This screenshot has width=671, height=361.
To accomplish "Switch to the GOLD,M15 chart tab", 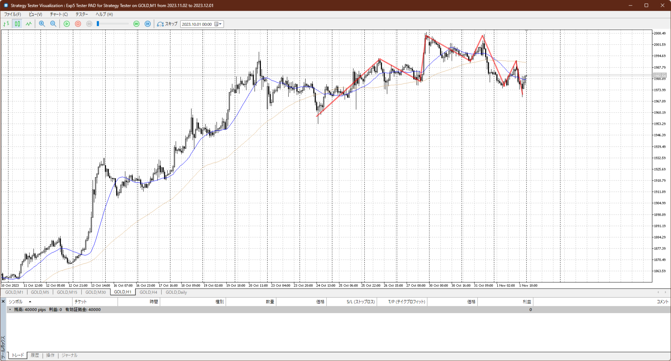I will [67, 292].
